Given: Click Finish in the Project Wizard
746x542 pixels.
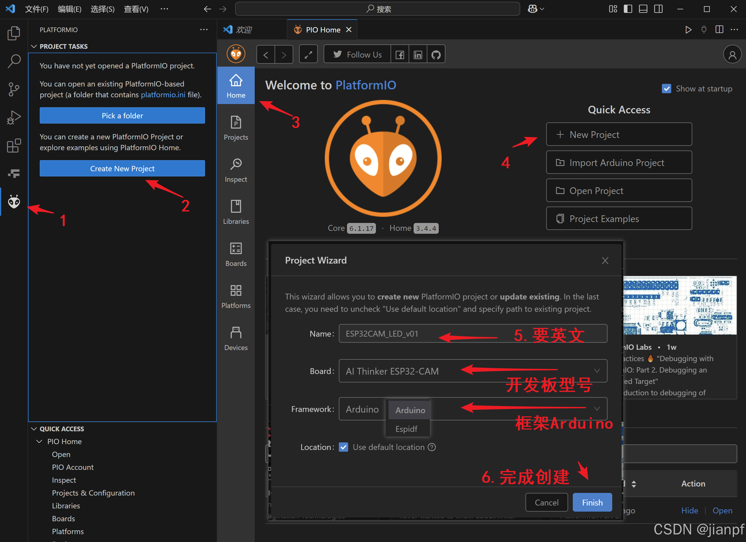Looking at the screenshot, I should tap(592, 502).
